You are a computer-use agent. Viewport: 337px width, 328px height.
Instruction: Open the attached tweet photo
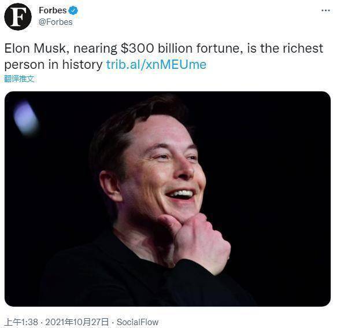(168, 199)
